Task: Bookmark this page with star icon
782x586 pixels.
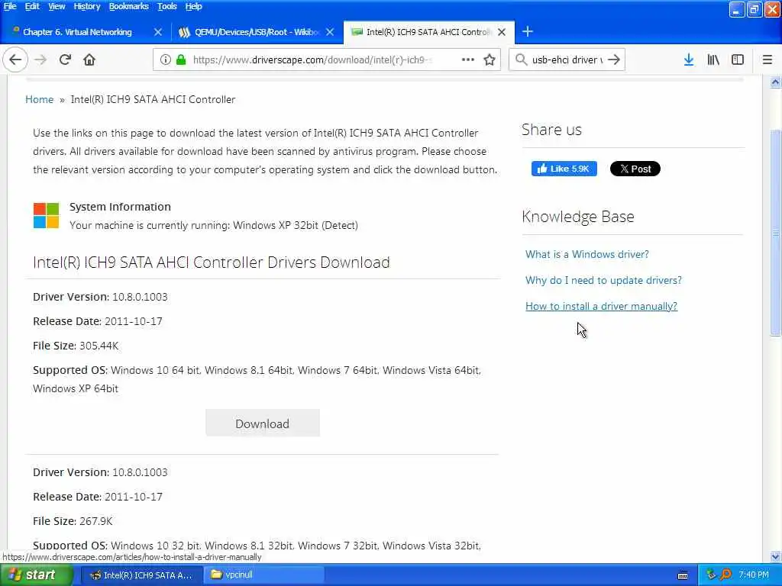Action: coord(490,60)
